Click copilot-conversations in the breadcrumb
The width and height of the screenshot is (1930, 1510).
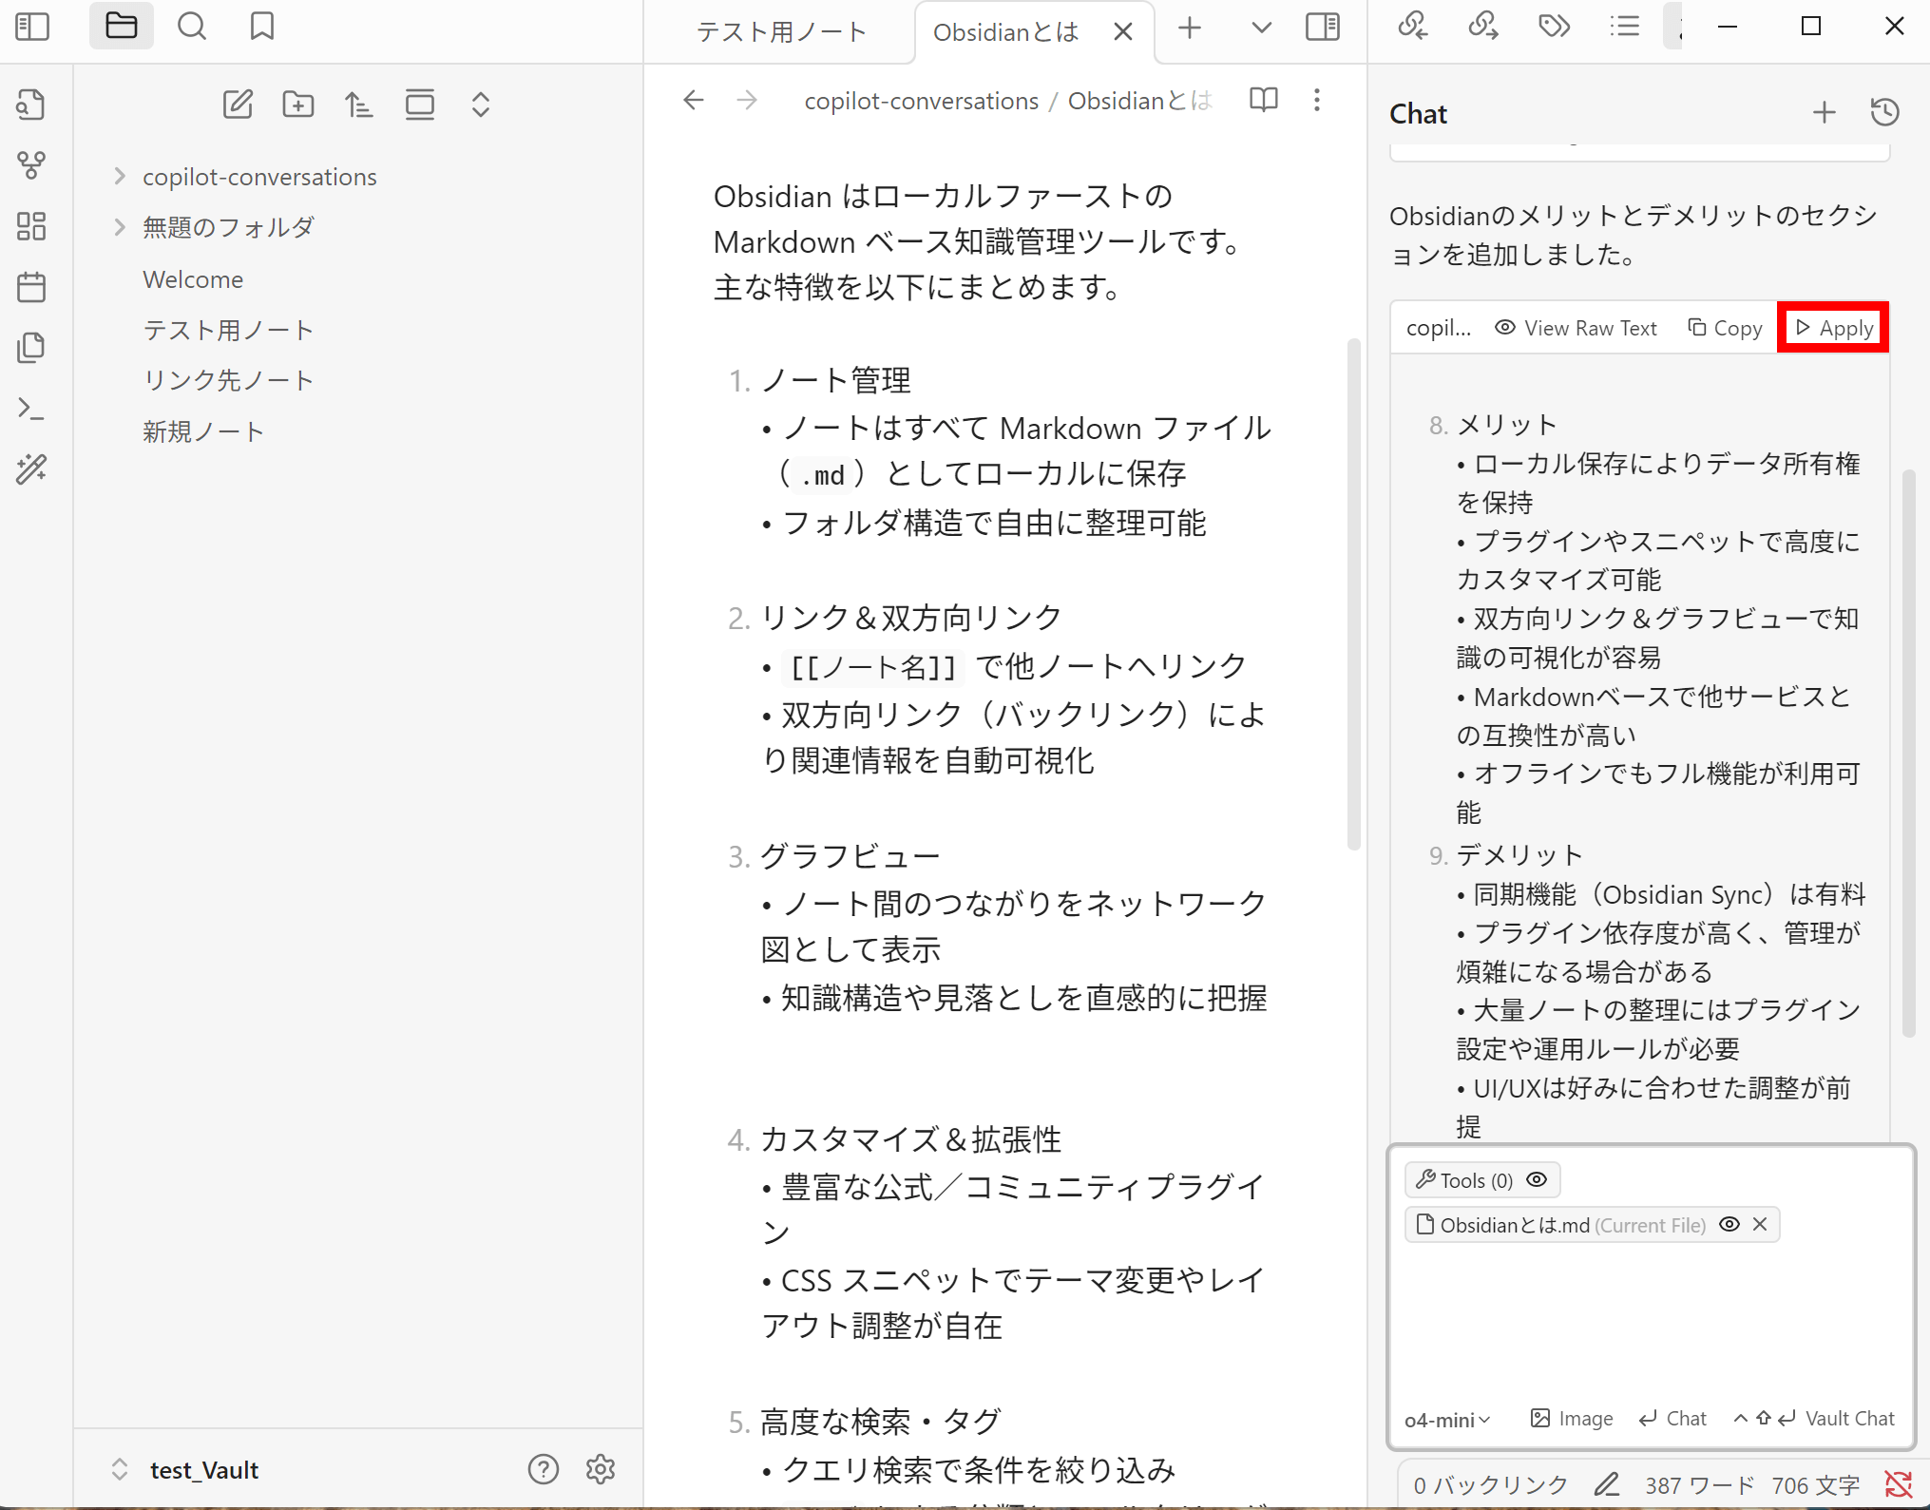(x=921, y=101)
